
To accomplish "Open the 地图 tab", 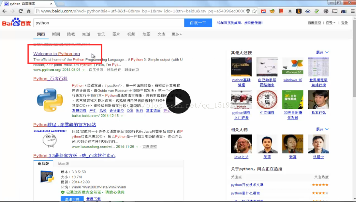I will (147, 34).
